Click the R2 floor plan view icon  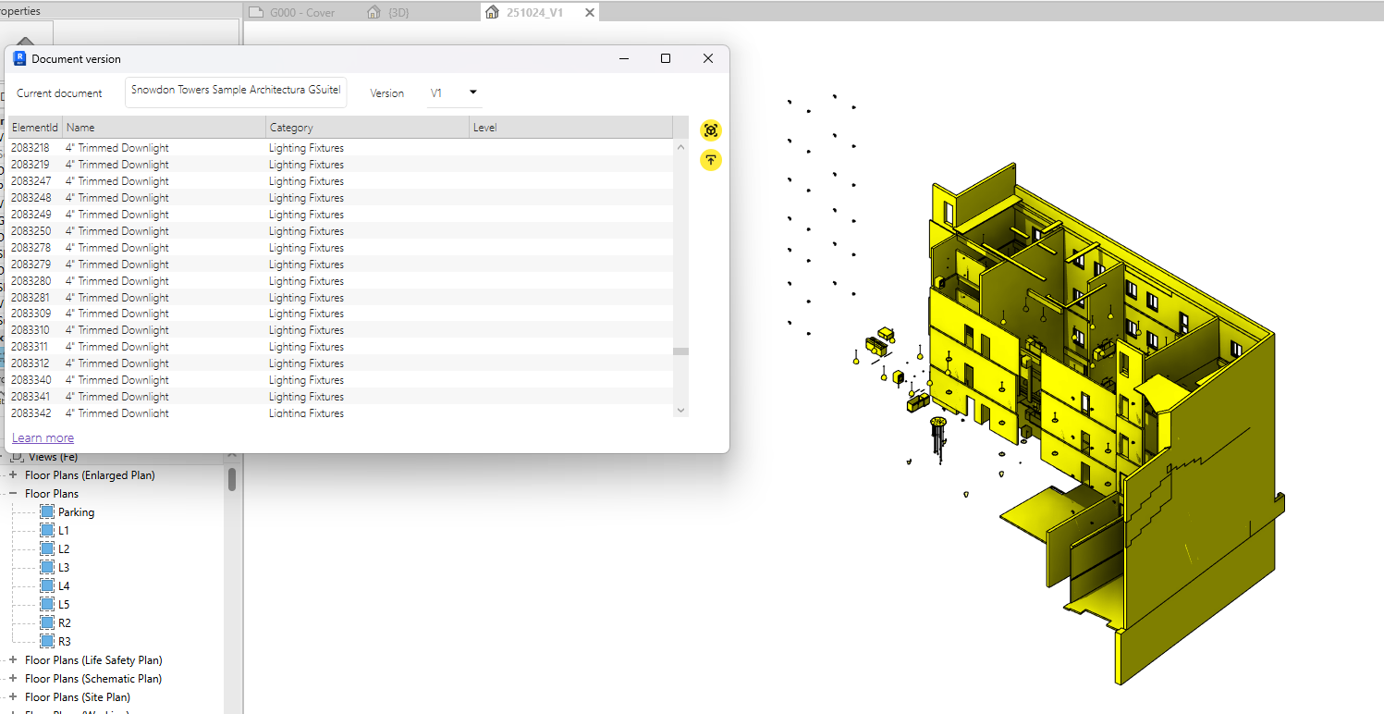(47, 622)
